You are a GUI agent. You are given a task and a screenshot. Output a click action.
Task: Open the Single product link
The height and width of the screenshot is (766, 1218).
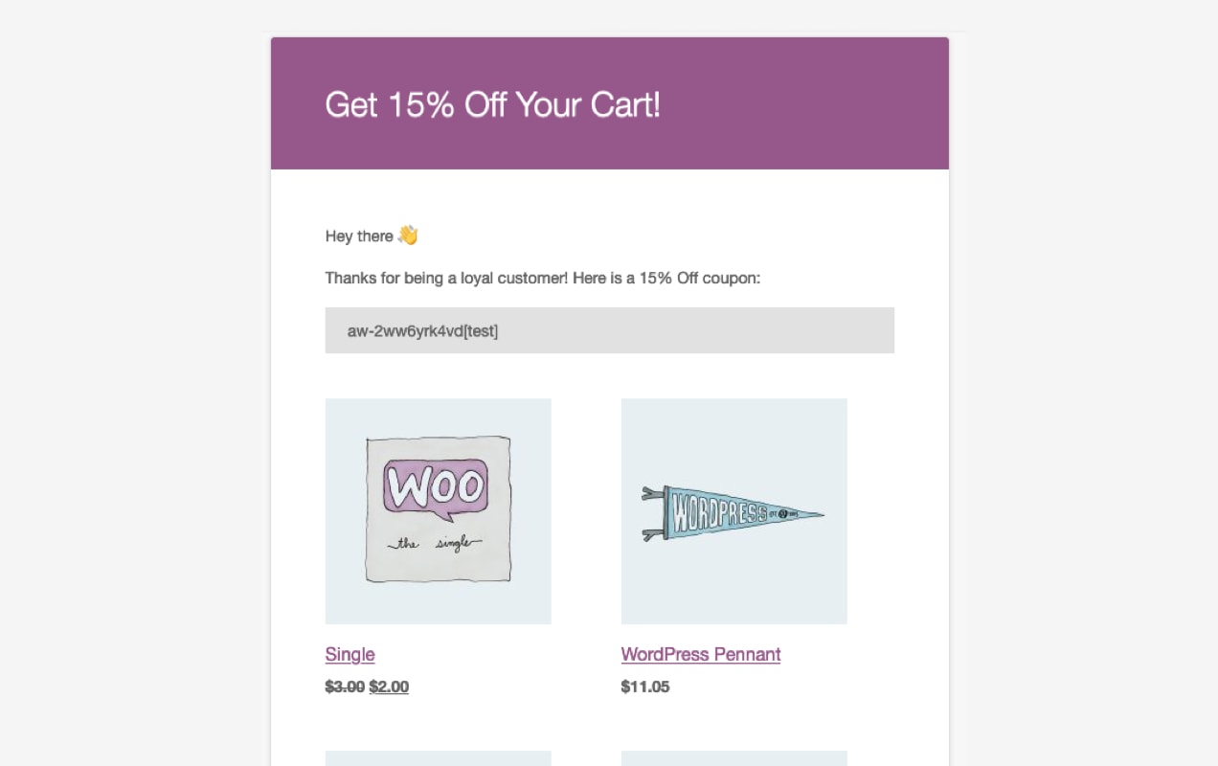(350, 655)
